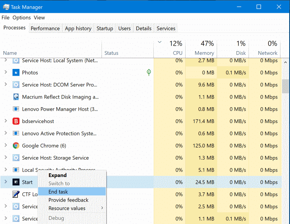290x224 pixels.
Task: Click the vertical scrollbar thumb
Action: point(285,86)
